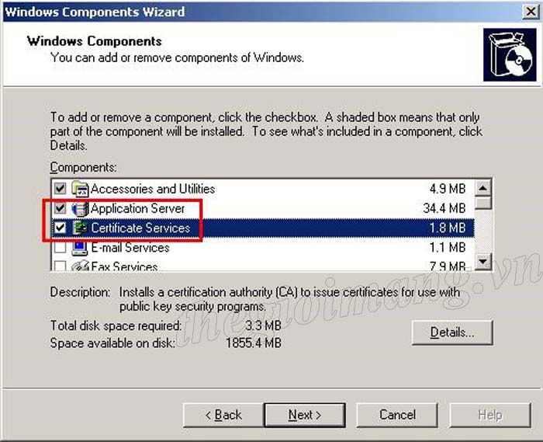Toggle the Certificate Services checkbox
Screen dimensions: 543x442
pyautogui.click(x=61, y=228)
